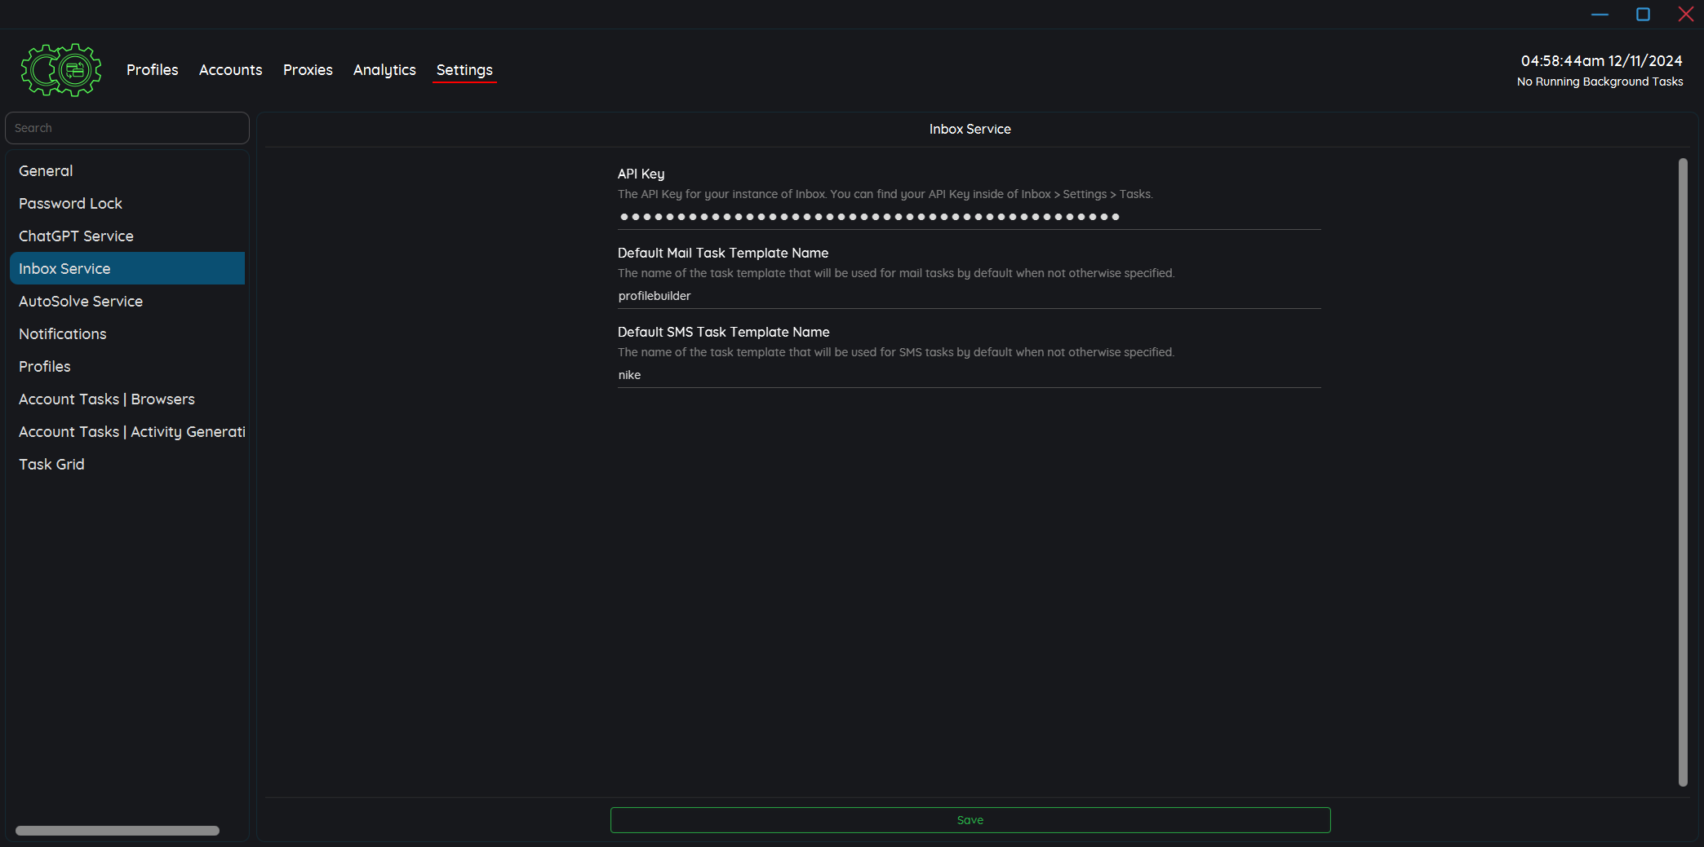Open ChatGPT Service settings

(76, 236)
